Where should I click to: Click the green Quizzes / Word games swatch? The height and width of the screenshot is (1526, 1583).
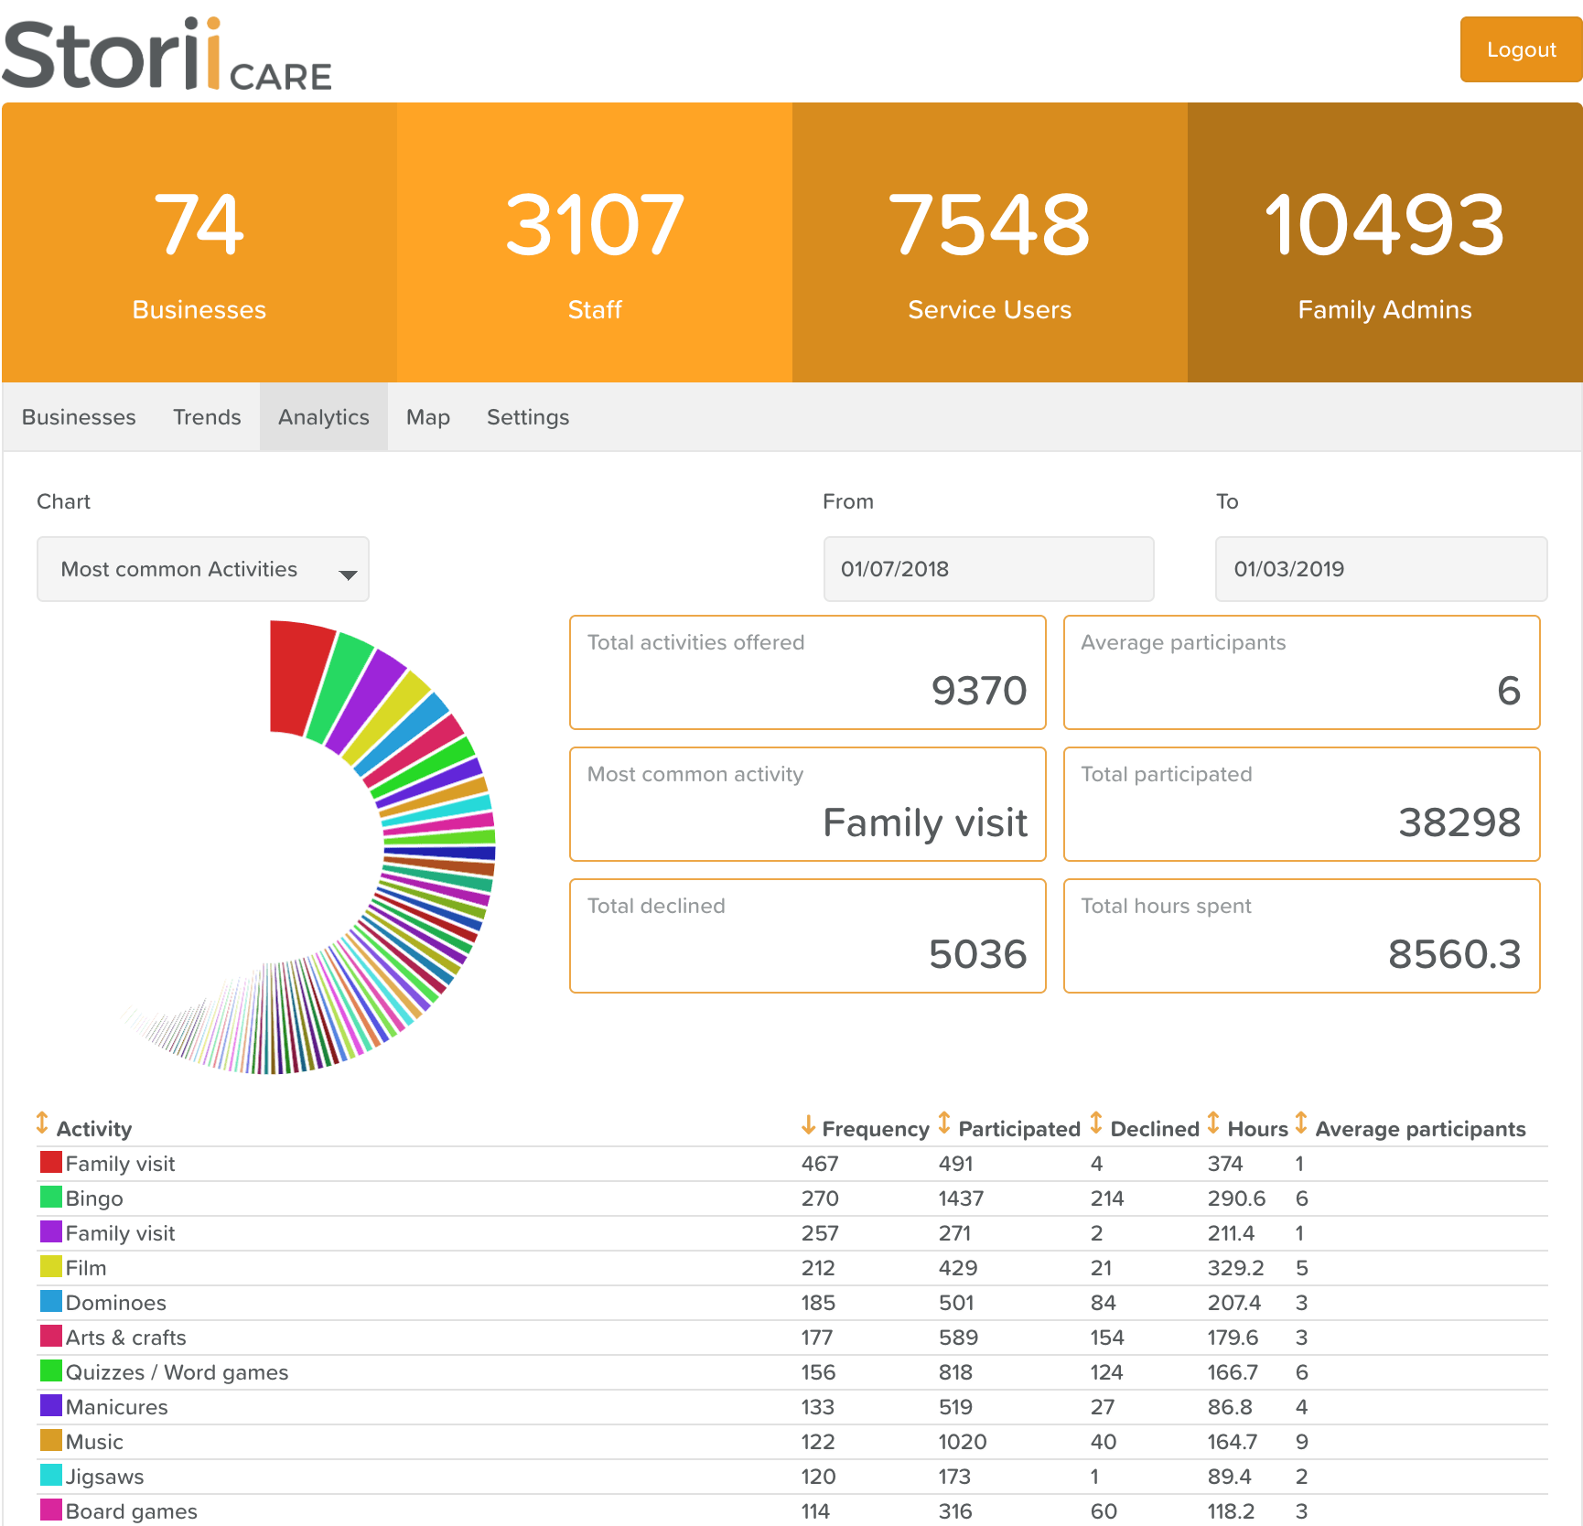[51, 1370]
